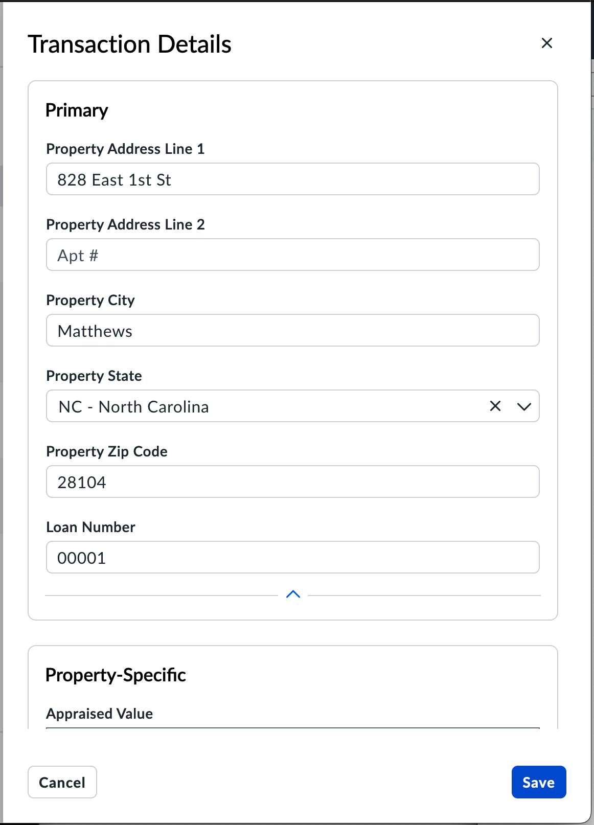Click the Property State label

coord(94,376)
